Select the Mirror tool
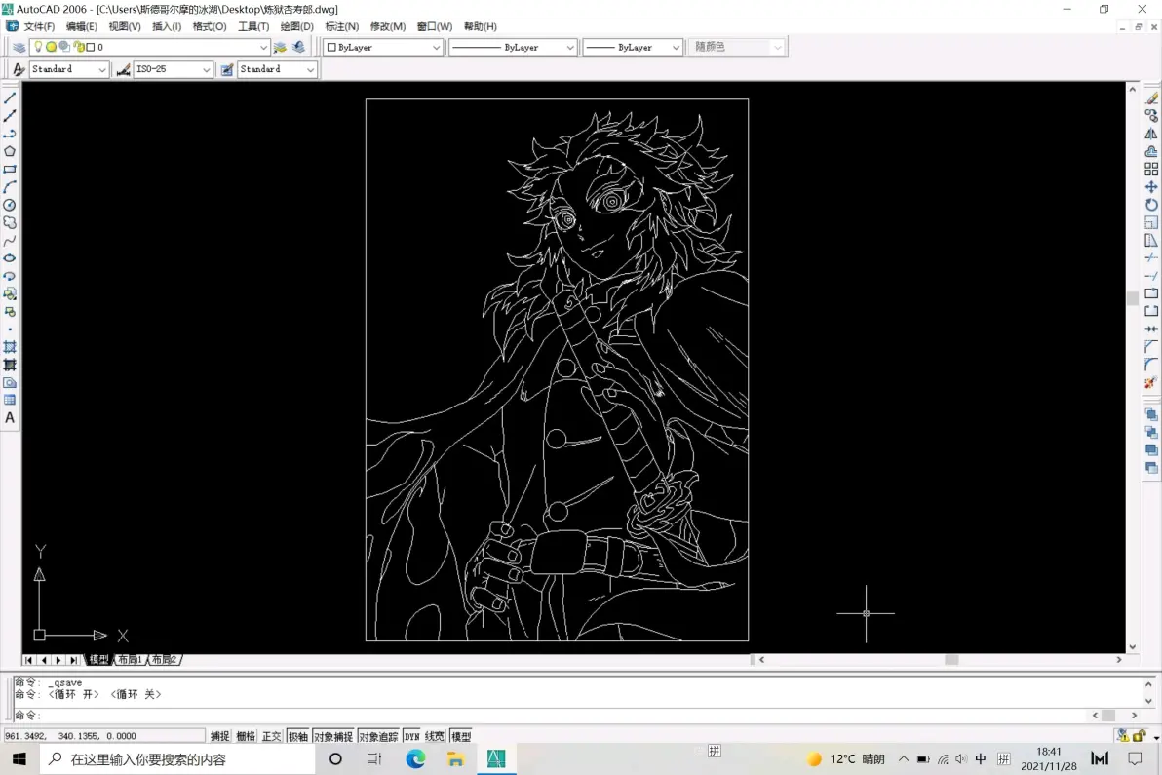This screenshot has height=775, width=1162. point(1151,134)
